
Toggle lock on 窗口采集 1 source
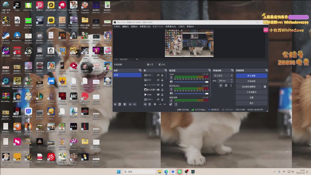click(162, 90)
